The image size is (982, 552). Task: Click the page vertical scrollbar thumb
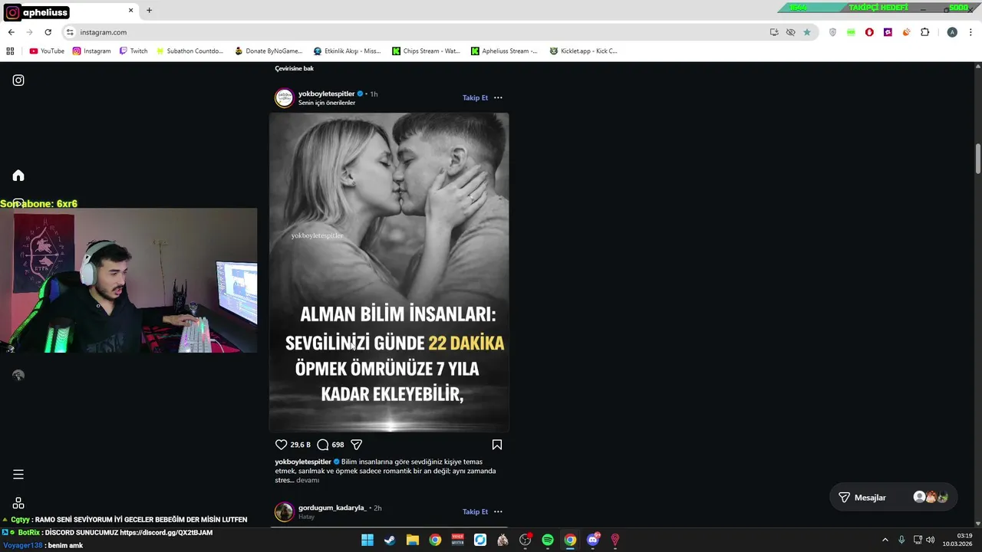pos(978,159)
